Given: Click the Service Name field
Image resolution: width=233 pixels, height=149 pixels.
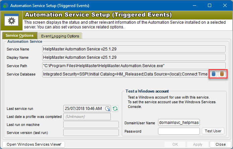Looking at the screenshot, I should [134, 49].
